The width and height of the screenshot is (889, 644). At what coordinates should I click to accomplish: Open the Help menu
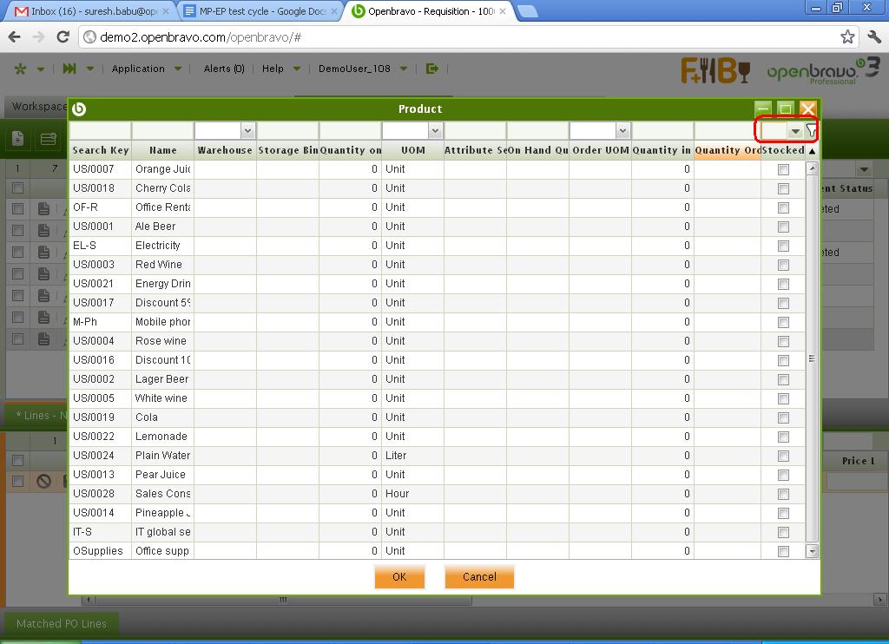[272, 69]
